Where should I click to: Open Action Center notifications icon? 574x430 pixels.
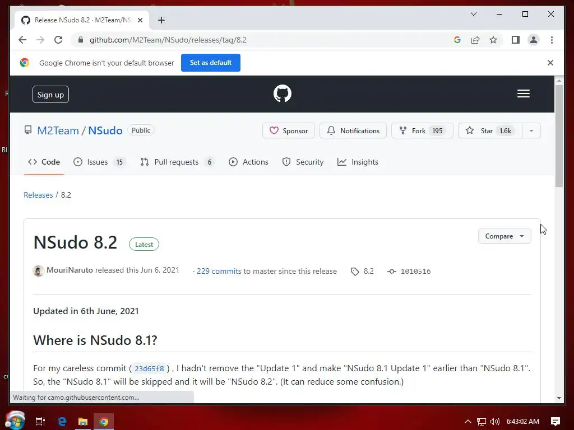(x=556, y=422)
